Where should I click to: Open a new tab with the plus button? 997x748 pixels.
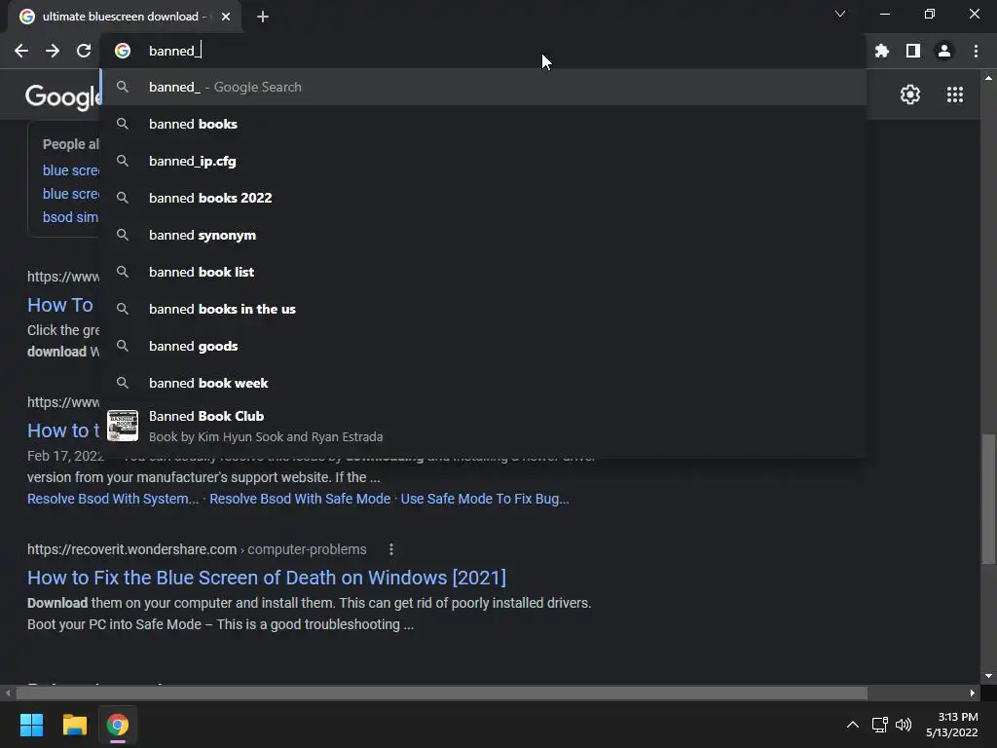(x=263, y=17)
